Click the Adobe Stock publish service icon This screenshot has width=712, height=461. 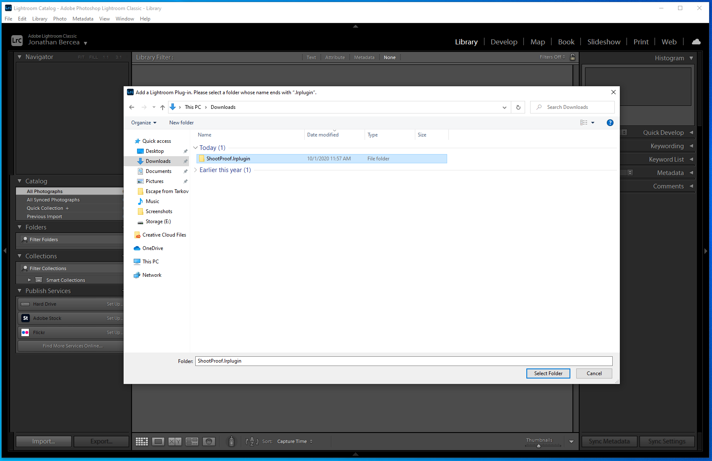click(26, 318)
